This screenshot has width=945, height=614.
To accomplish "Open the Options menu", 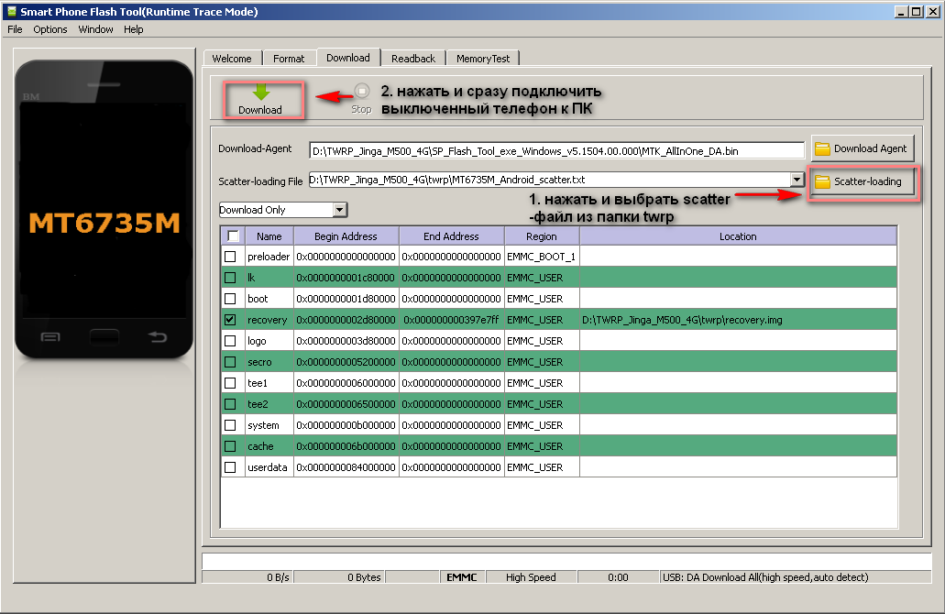I will pos(50,29).
